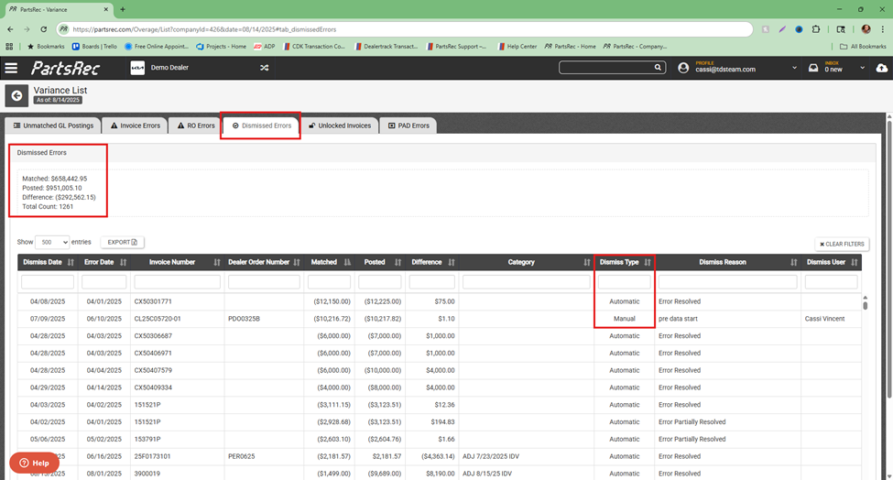The width and height of the screenshot is (893, 480).
Task: Switch to Unlocked Invoices tab
Action: click(x=340, y=125)
